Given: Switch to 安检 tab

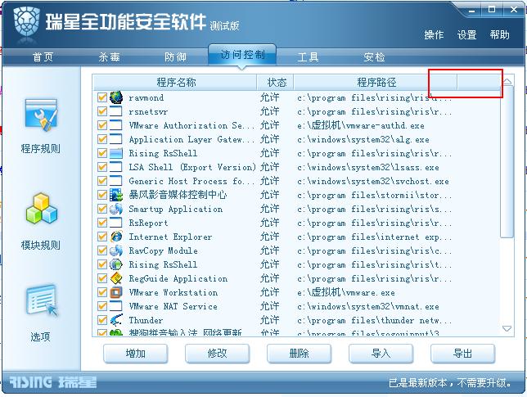Looking at the screenshot, I should click(374, 56).
